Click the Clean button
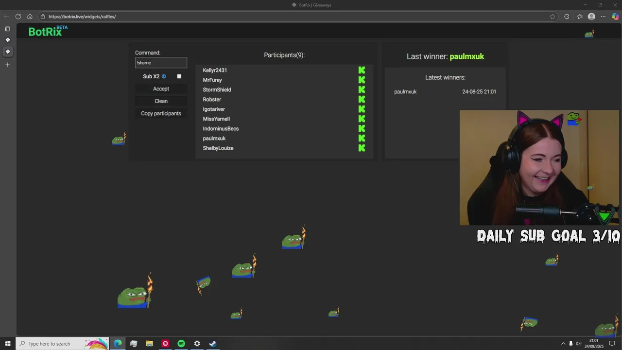Screen dimensions: 622x350 pos(161,101)
